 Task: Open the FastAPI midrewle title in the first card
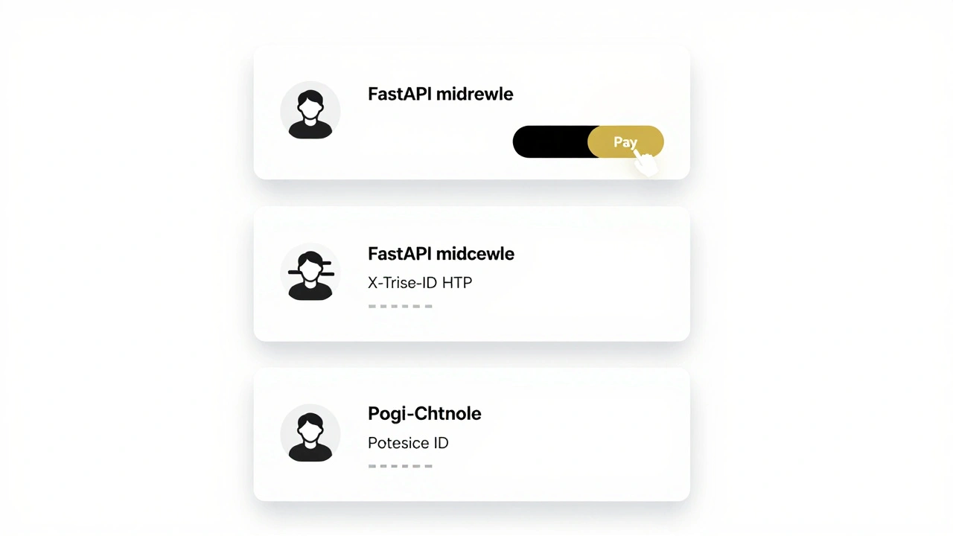coord(440,95)
